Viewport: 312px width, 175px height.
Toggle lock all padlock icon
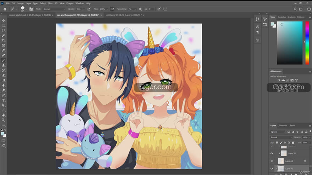click(x=293, y=143)
